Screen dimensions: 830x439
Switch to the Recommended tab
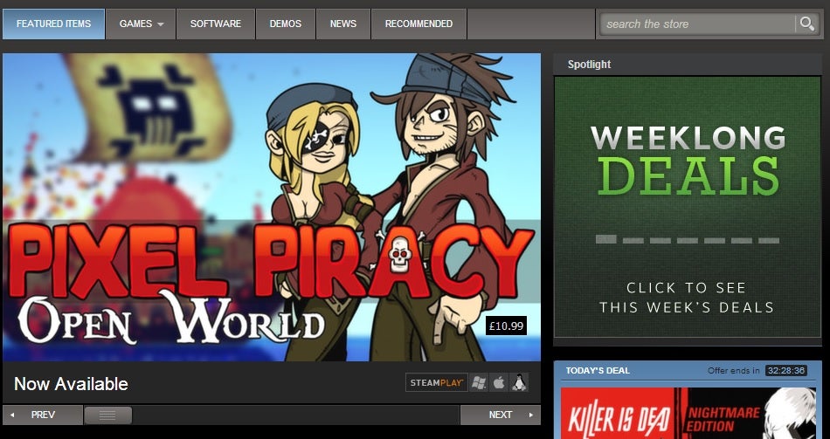coord(418,24)
